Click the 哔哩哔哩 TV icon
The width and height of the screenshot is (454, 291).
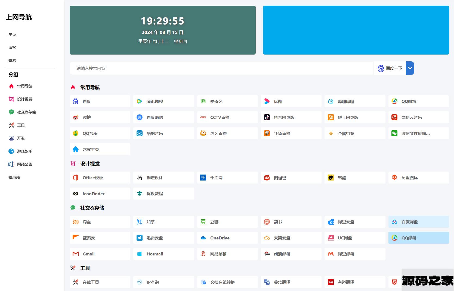(x=331, y=101)
